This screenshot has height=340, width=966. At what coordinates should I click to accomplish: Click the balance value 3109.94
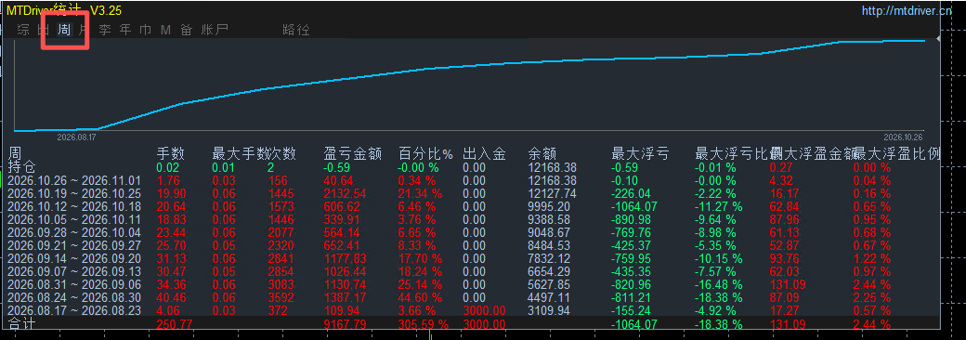tap(550, 311)
